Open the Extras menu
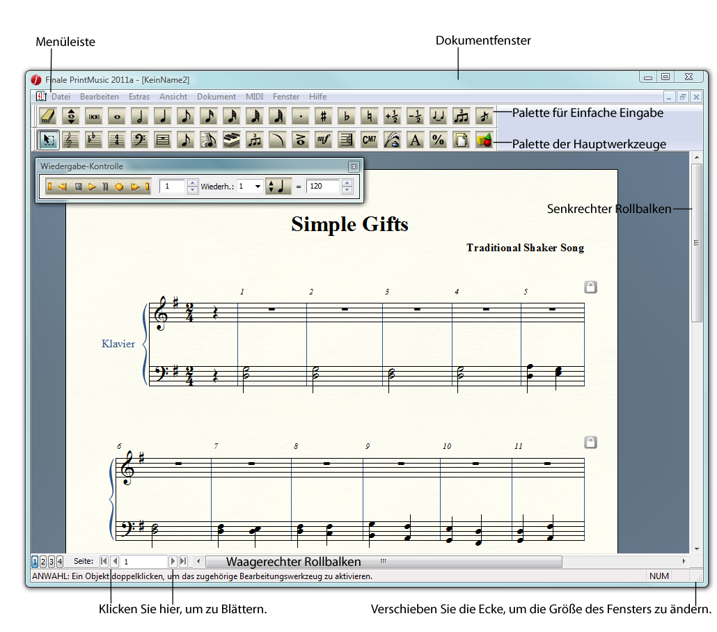This screenshot has width=717, height=632. [139, 97]
